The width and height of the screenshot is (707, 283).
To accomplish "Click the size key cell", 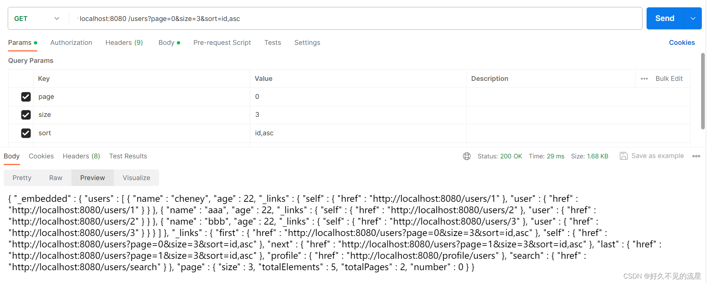I will point(141,115).
